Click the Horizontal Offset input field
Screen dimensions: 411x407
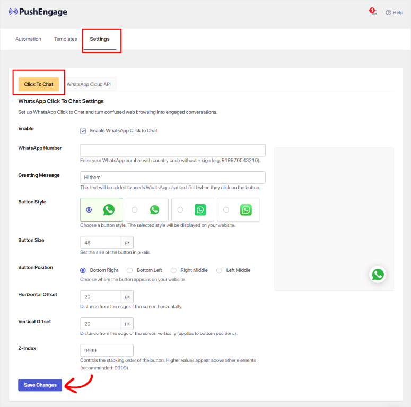coord(100,297)
